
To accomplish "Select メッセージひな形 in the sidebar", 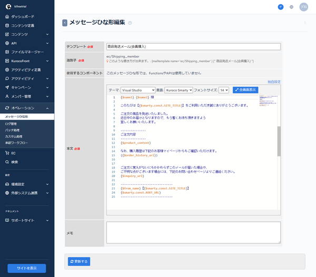I will (27, 116).
